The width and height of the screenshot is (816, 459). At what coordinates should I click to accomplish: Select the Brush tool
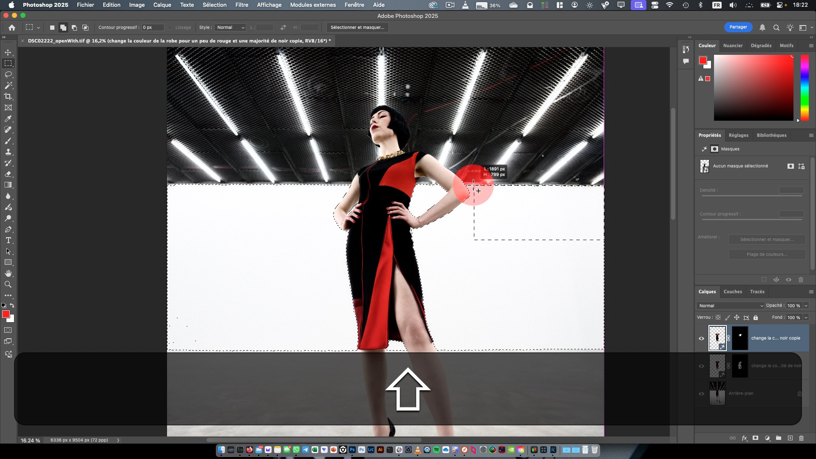click(8, 141)
